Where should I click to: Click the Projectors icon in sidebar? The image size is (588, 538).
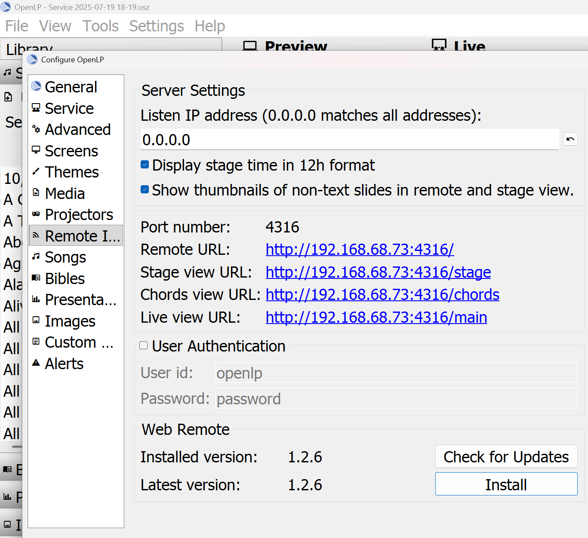coord(36,214)
